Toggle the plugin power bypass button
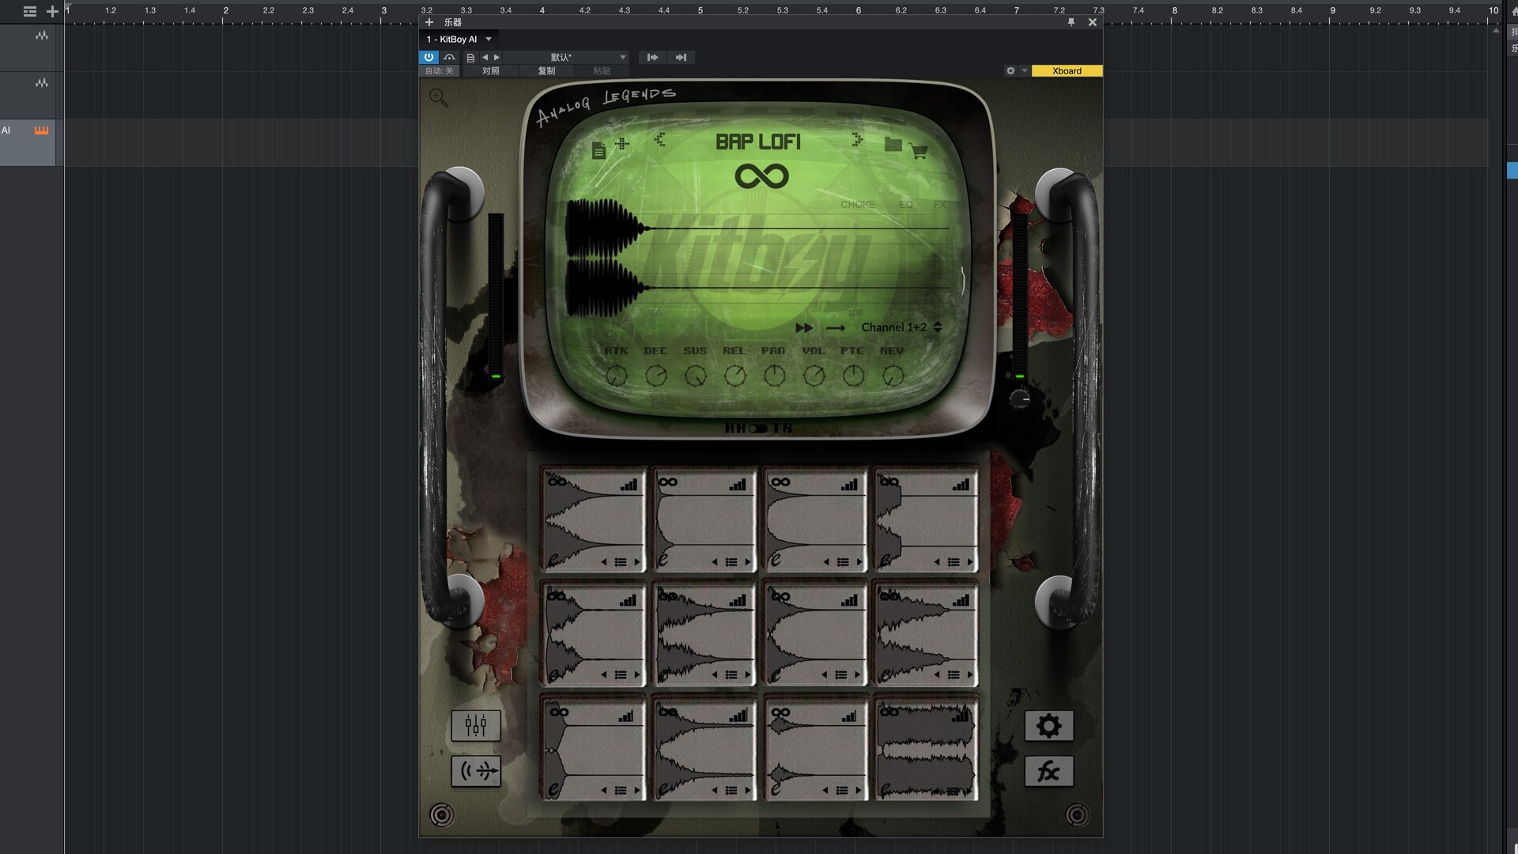Image resolution: width=1518 pixels, height=854 pixels. (429, 57)
